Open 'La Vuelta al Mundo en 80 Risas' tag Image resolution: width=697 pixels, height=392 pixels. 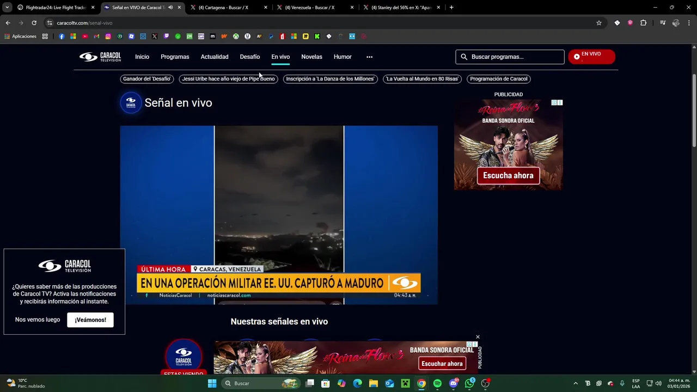422,79
